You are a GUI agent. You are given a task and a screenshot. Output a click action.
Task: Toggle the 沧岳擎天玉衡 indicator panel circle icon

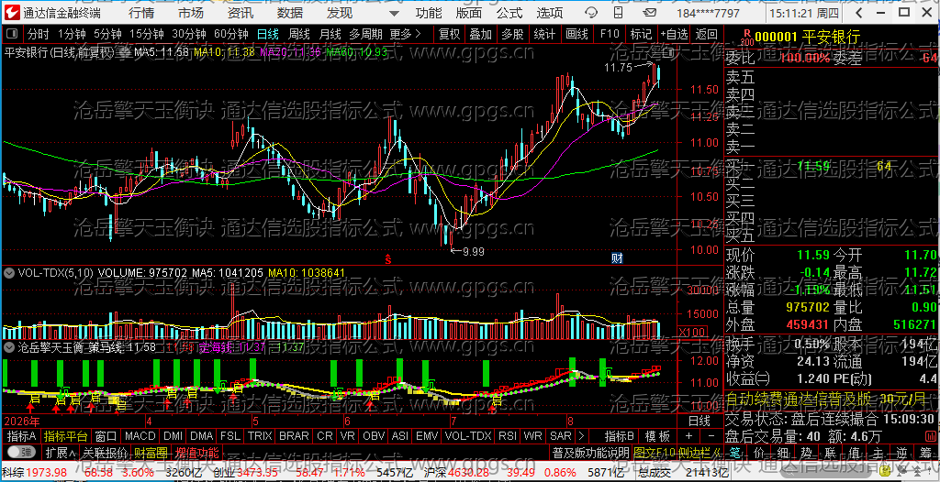pyautogui.click(x=9, y=346)
